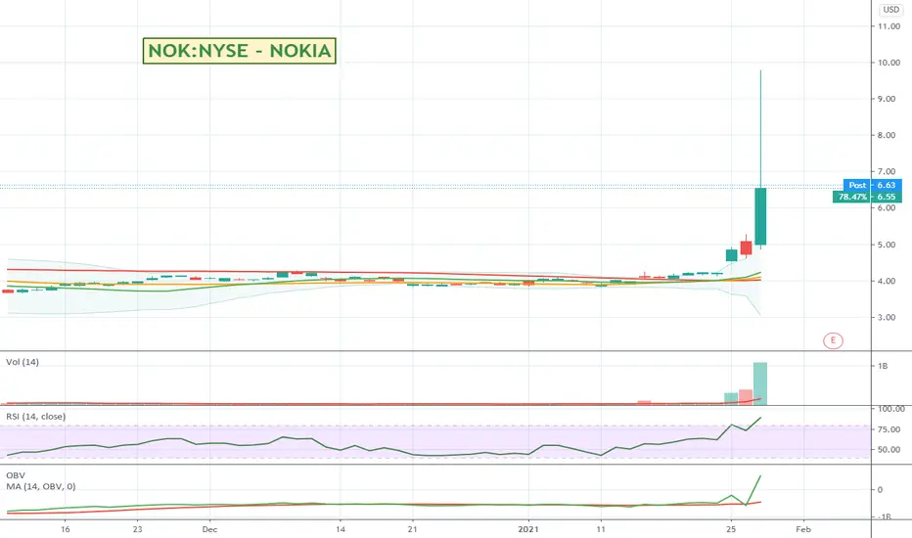The image size is (912, 538).
Task: Click the 14 date label on time axis
Action: pyautogui.click(x=341, y=529)
